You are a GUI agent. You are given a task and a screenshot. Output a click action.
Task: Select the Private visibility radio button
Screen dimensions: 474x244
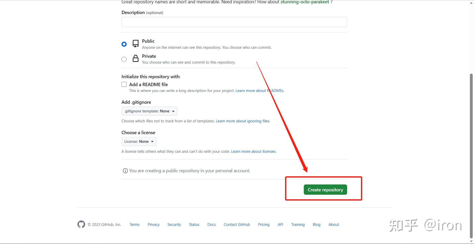click(x=124, y=59)
